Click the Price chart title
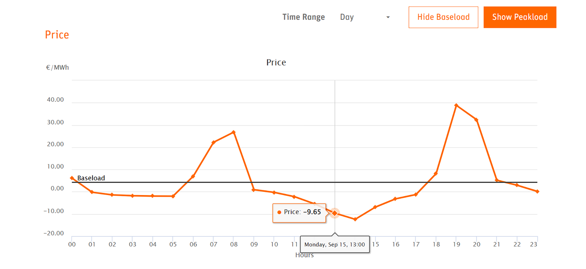The height and width of the screenshot is (269, 586). 276,62
